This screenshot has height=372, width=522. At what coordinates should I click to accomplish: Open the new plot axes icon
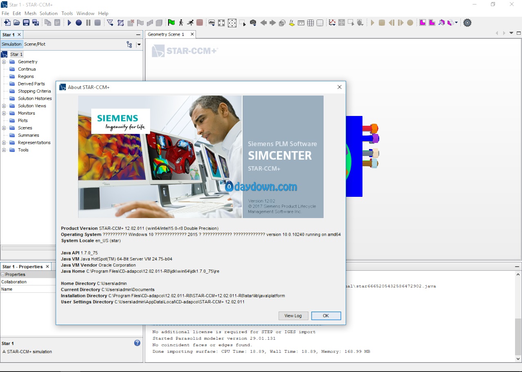332,23
